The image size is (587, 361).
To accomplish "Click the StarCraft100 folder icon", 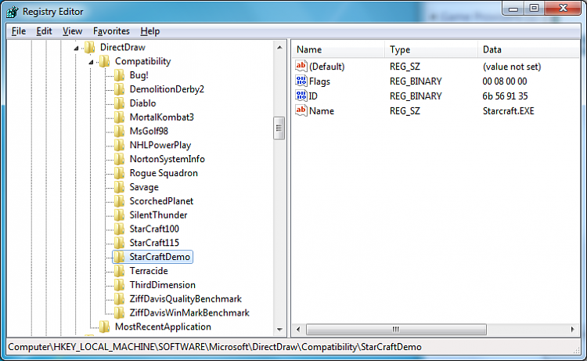I will pos(119,229).
